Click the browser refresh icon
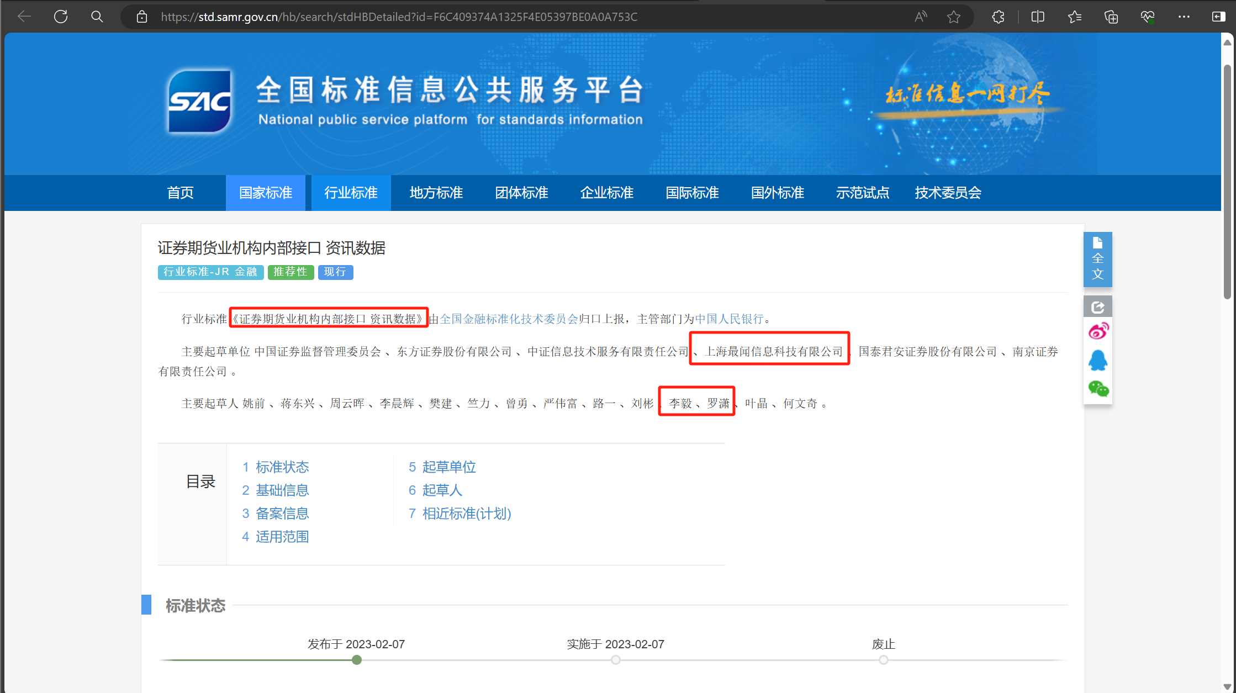Image resolution: width=1236 pixels, height=693 pixels. [x=61, y=17]
